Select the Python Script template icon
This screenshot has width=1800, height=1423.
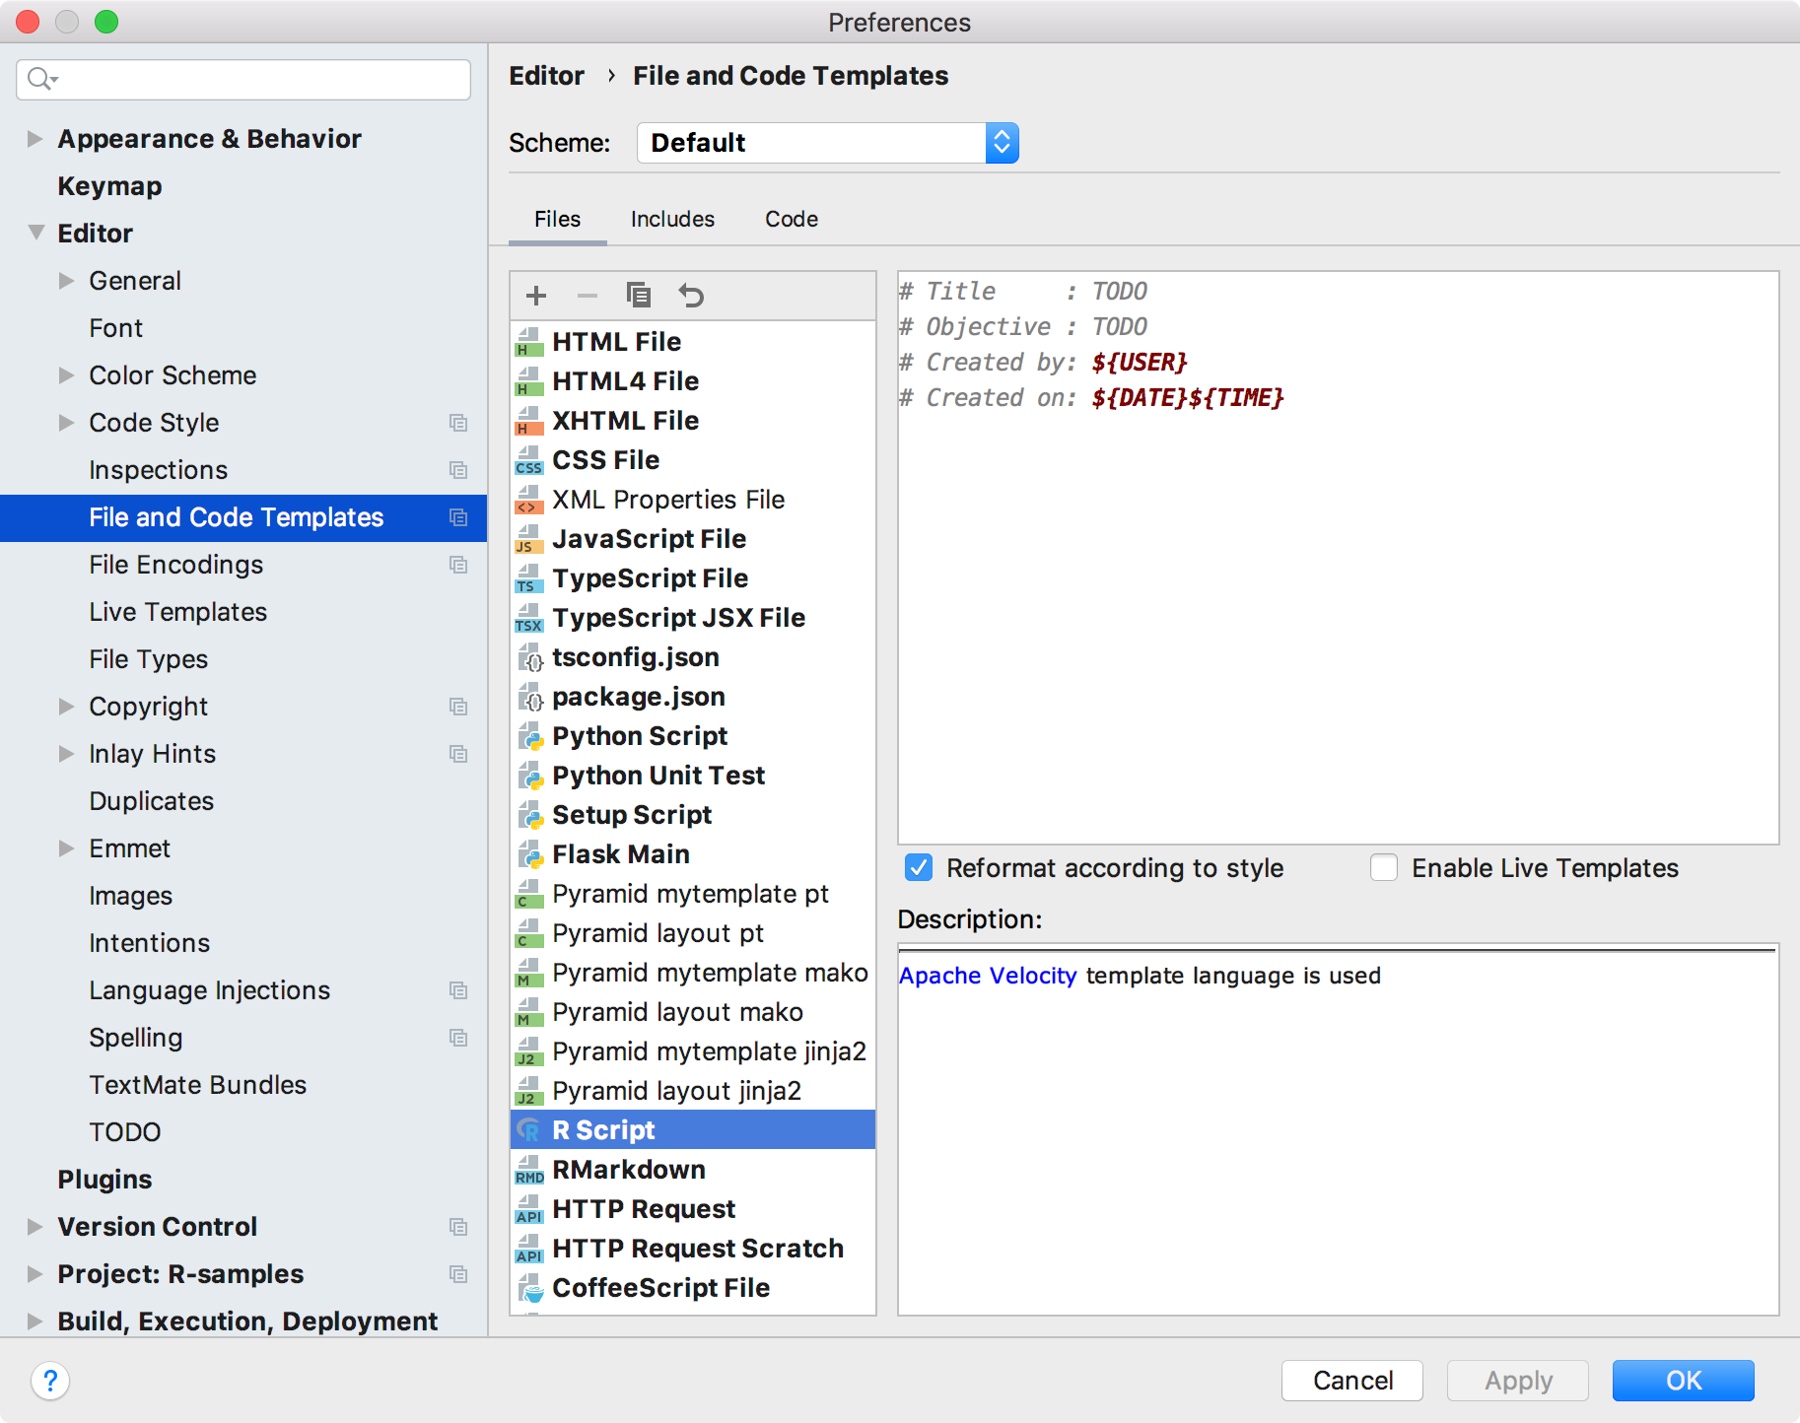(529, 737)
